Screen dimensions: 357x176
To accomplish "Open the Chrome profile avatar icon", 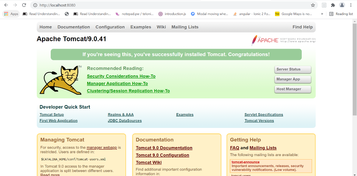I will coord(342,5).
